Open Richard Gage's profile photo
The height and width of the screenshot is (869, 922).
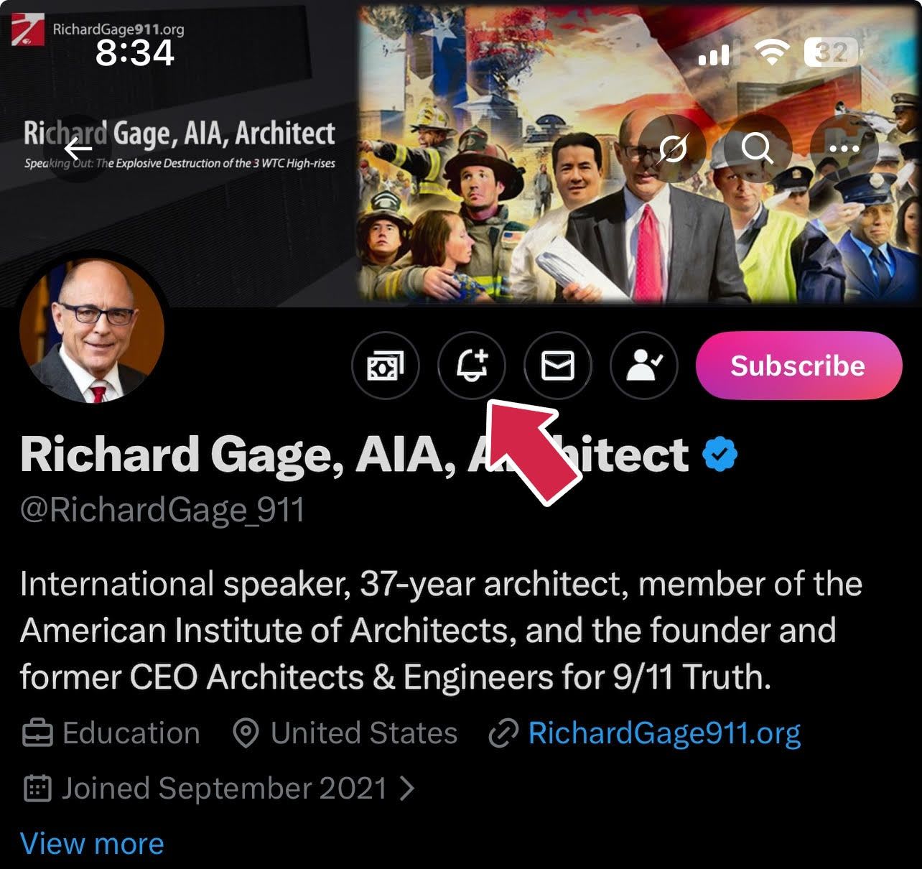[92, 330]
